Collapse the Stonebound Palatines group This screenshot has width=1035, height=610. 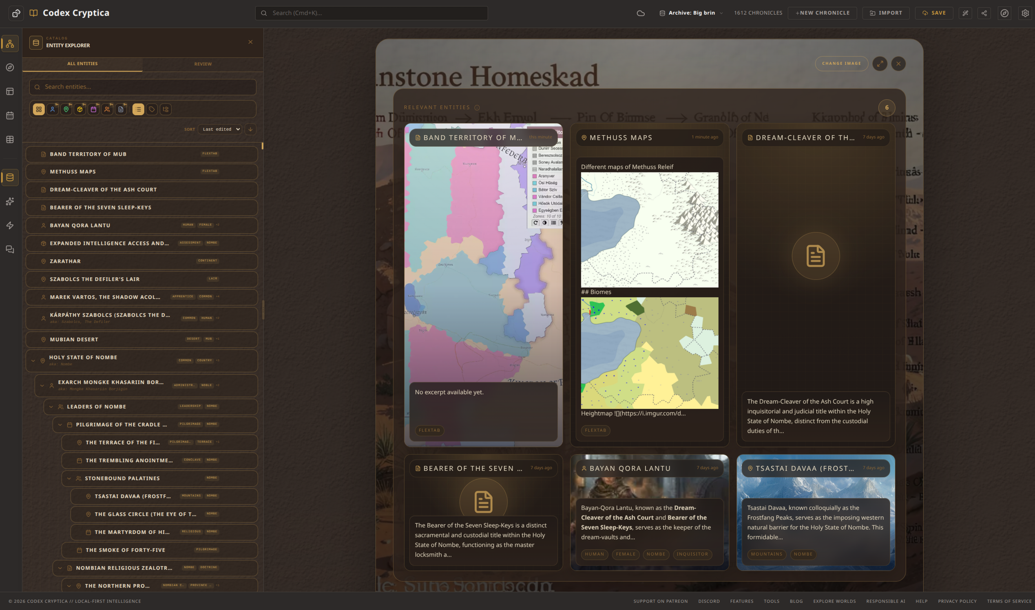click(x=69, y=478)
